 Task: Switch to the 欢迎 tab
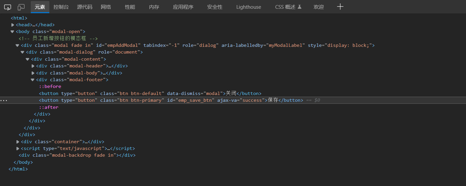[x=319, y=7]
